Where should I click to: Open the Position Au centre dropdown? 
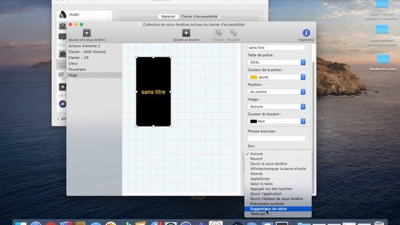(276, 92)
